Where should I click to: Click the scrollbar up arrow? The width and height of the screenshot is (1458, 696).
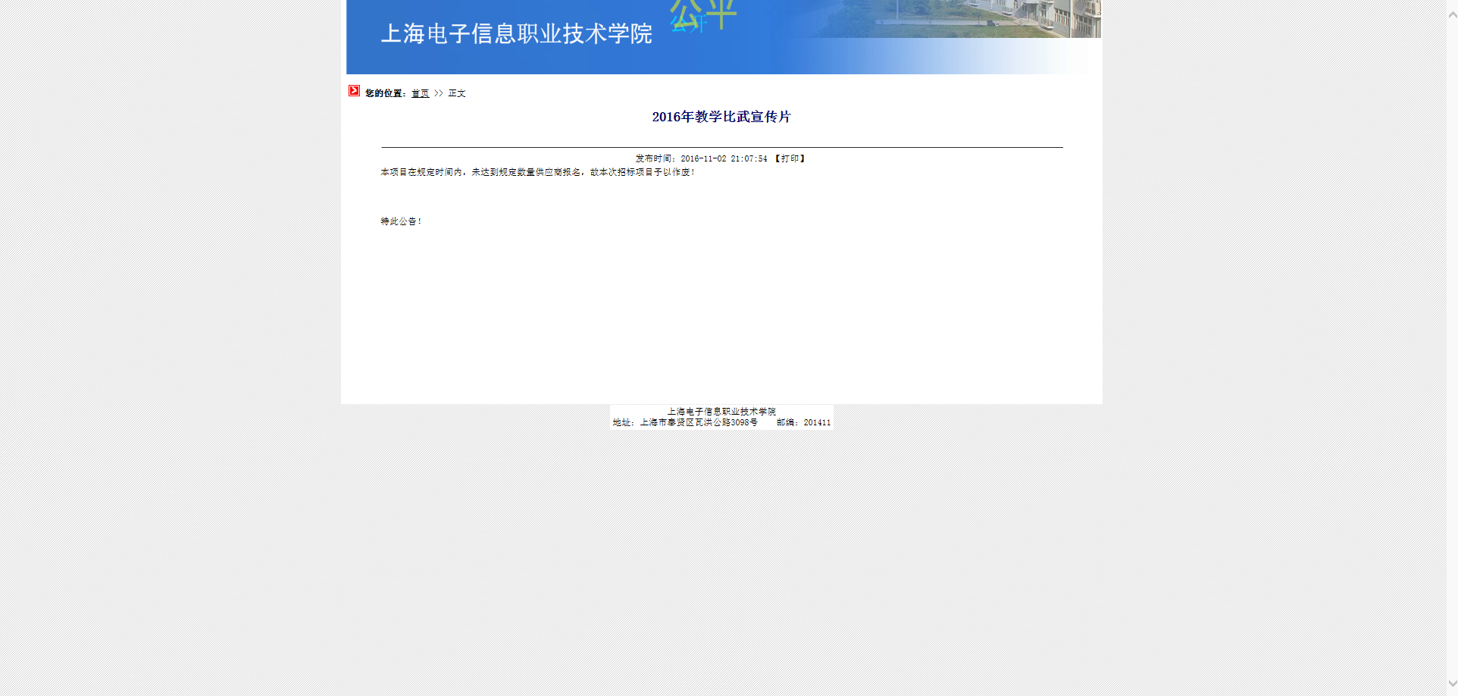point(1452,15)
